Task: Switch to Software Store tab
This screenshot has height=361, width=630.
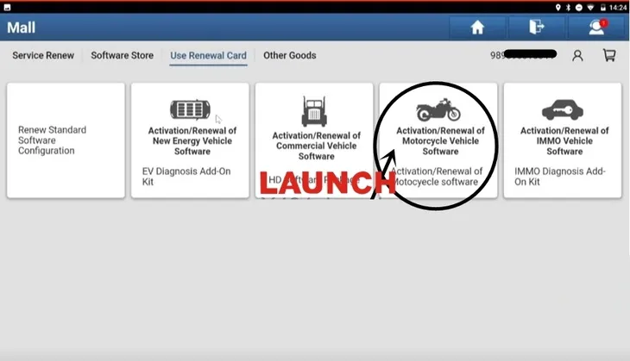Action: click(x=123, y=55)
